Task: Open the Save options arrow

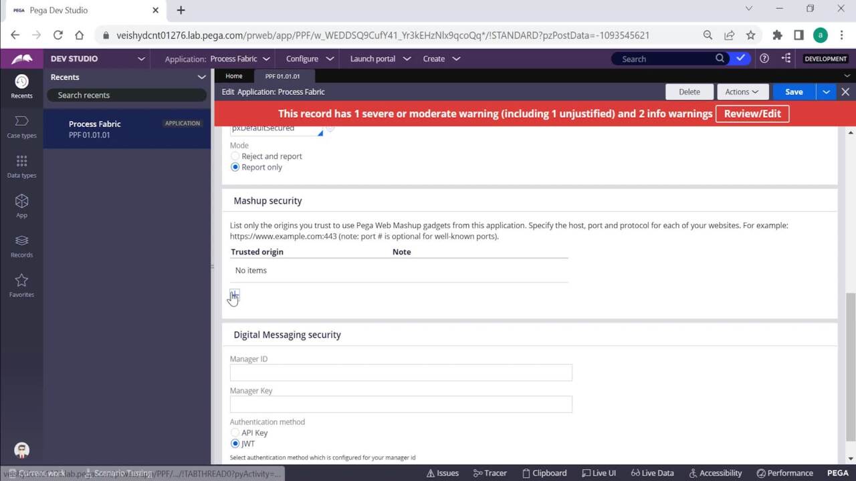Action: point(827,92)
